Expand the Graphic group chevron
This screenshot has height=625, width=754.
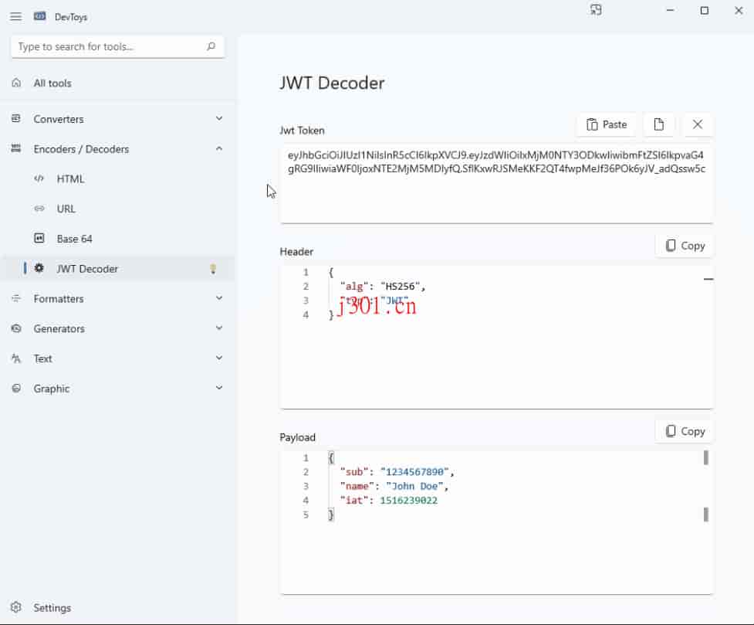click(x=219, y=388)
